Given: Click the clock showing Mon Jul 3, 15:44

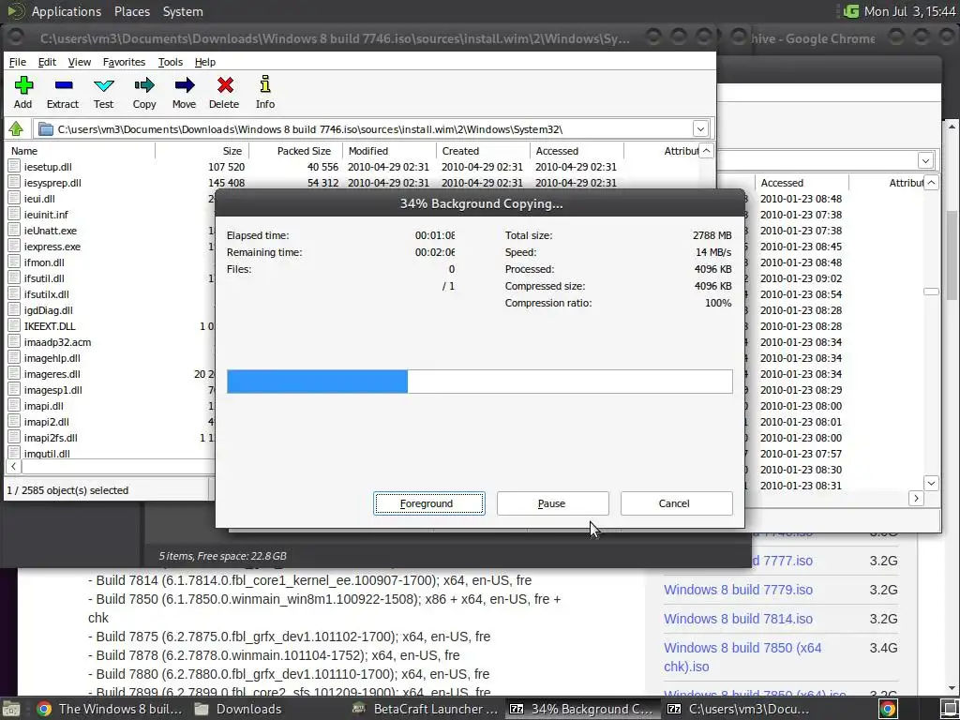Looking at the screenshot, I should coord(909,11).
